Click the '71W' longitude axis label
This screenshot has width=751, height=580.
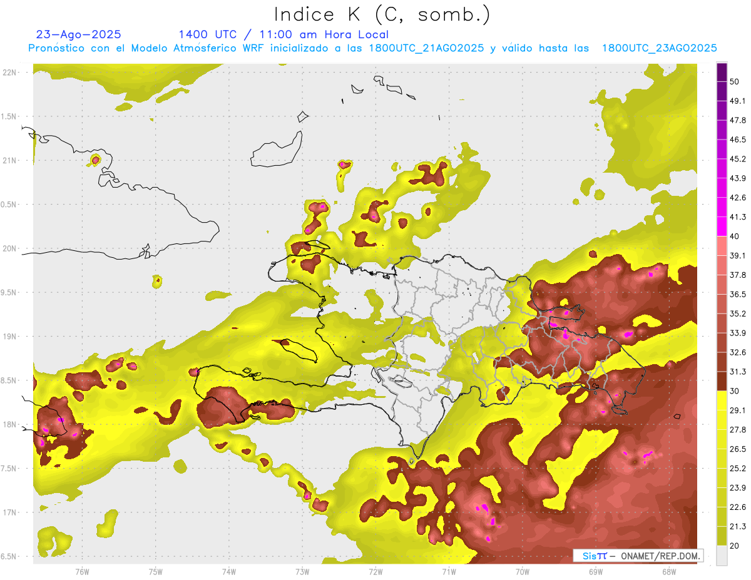pos(449,571)
